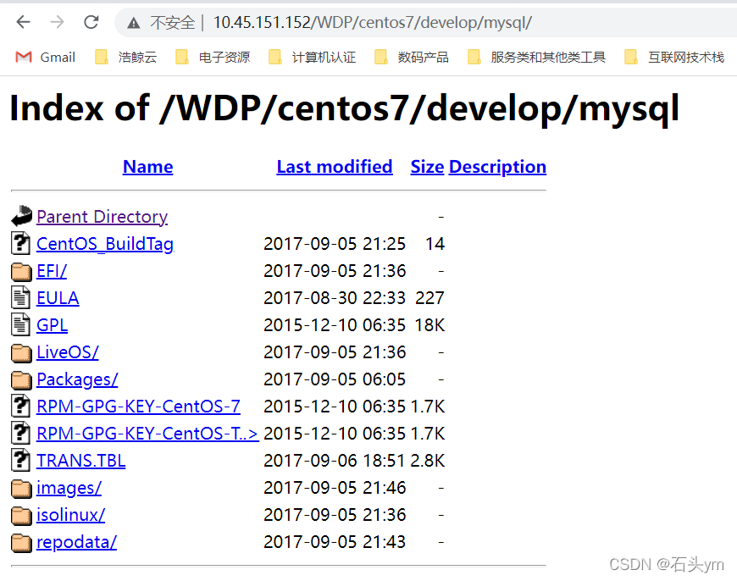Click the unknown-file icon beside RPM-GPG-KEY-CentOS-T..>
The image size is (737, 581).
pos(20,433)
